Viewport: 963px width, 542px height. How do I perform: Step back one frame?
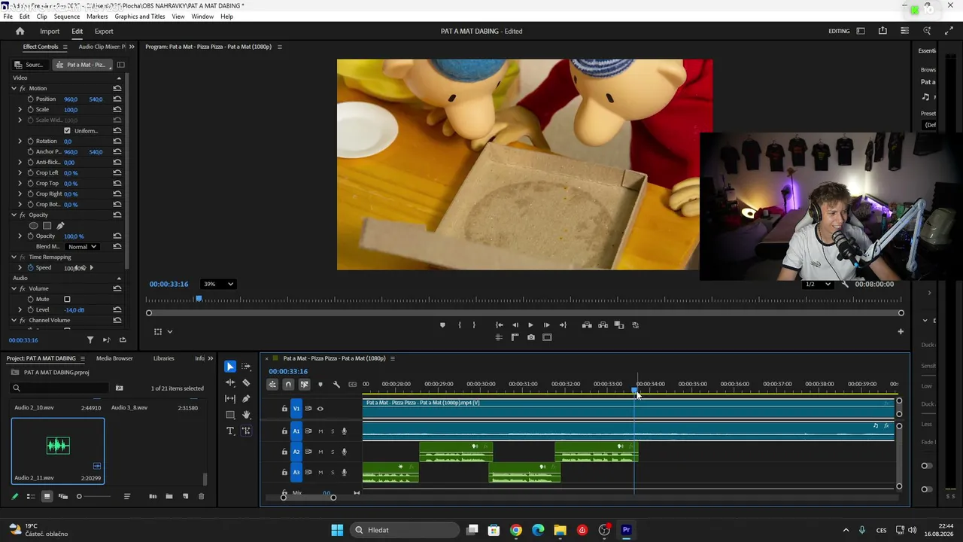515,325
